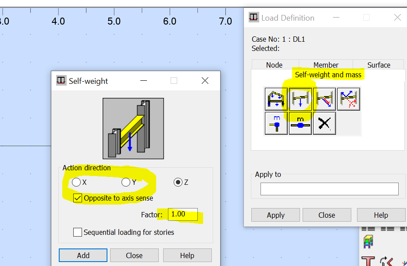Click the Apply to text field
Image resolution: width=407 pixels, height=266 pixels.
tap(329, 189)
